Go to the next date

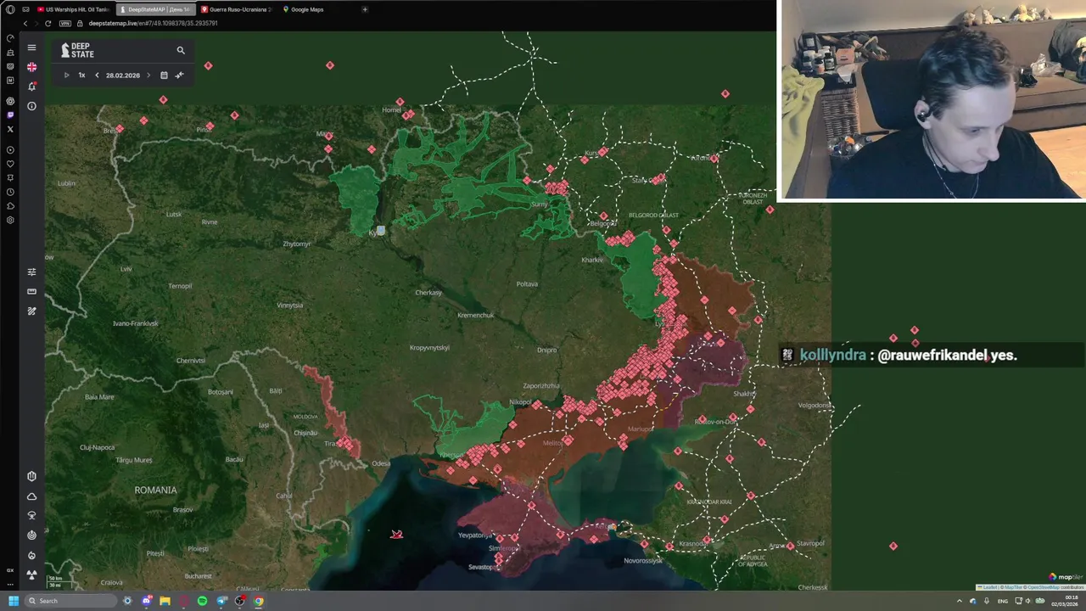(148, 76)
